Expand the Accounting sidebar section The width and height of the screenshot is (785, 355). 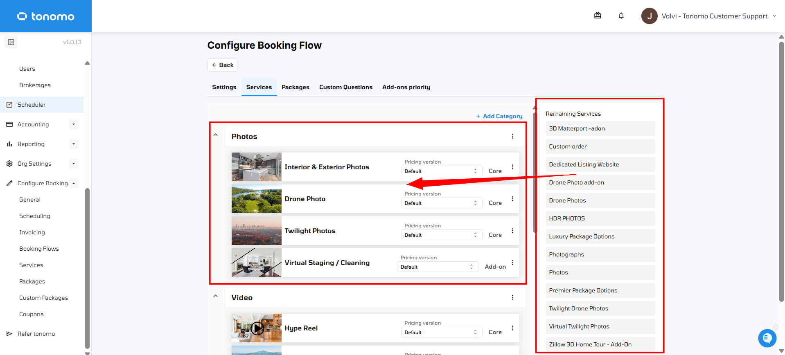(x=73, y=124)
